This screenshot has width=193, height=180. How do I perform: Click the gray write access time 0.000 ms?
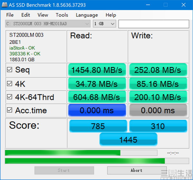coord(158,110)
